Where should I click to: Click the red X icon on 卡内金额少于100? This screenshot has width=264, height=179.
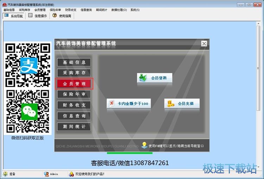[112, 104]
